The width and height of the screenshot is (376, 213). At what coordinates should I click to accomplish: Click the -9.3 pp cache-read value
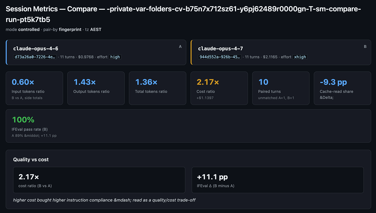[x=333, y=82]
